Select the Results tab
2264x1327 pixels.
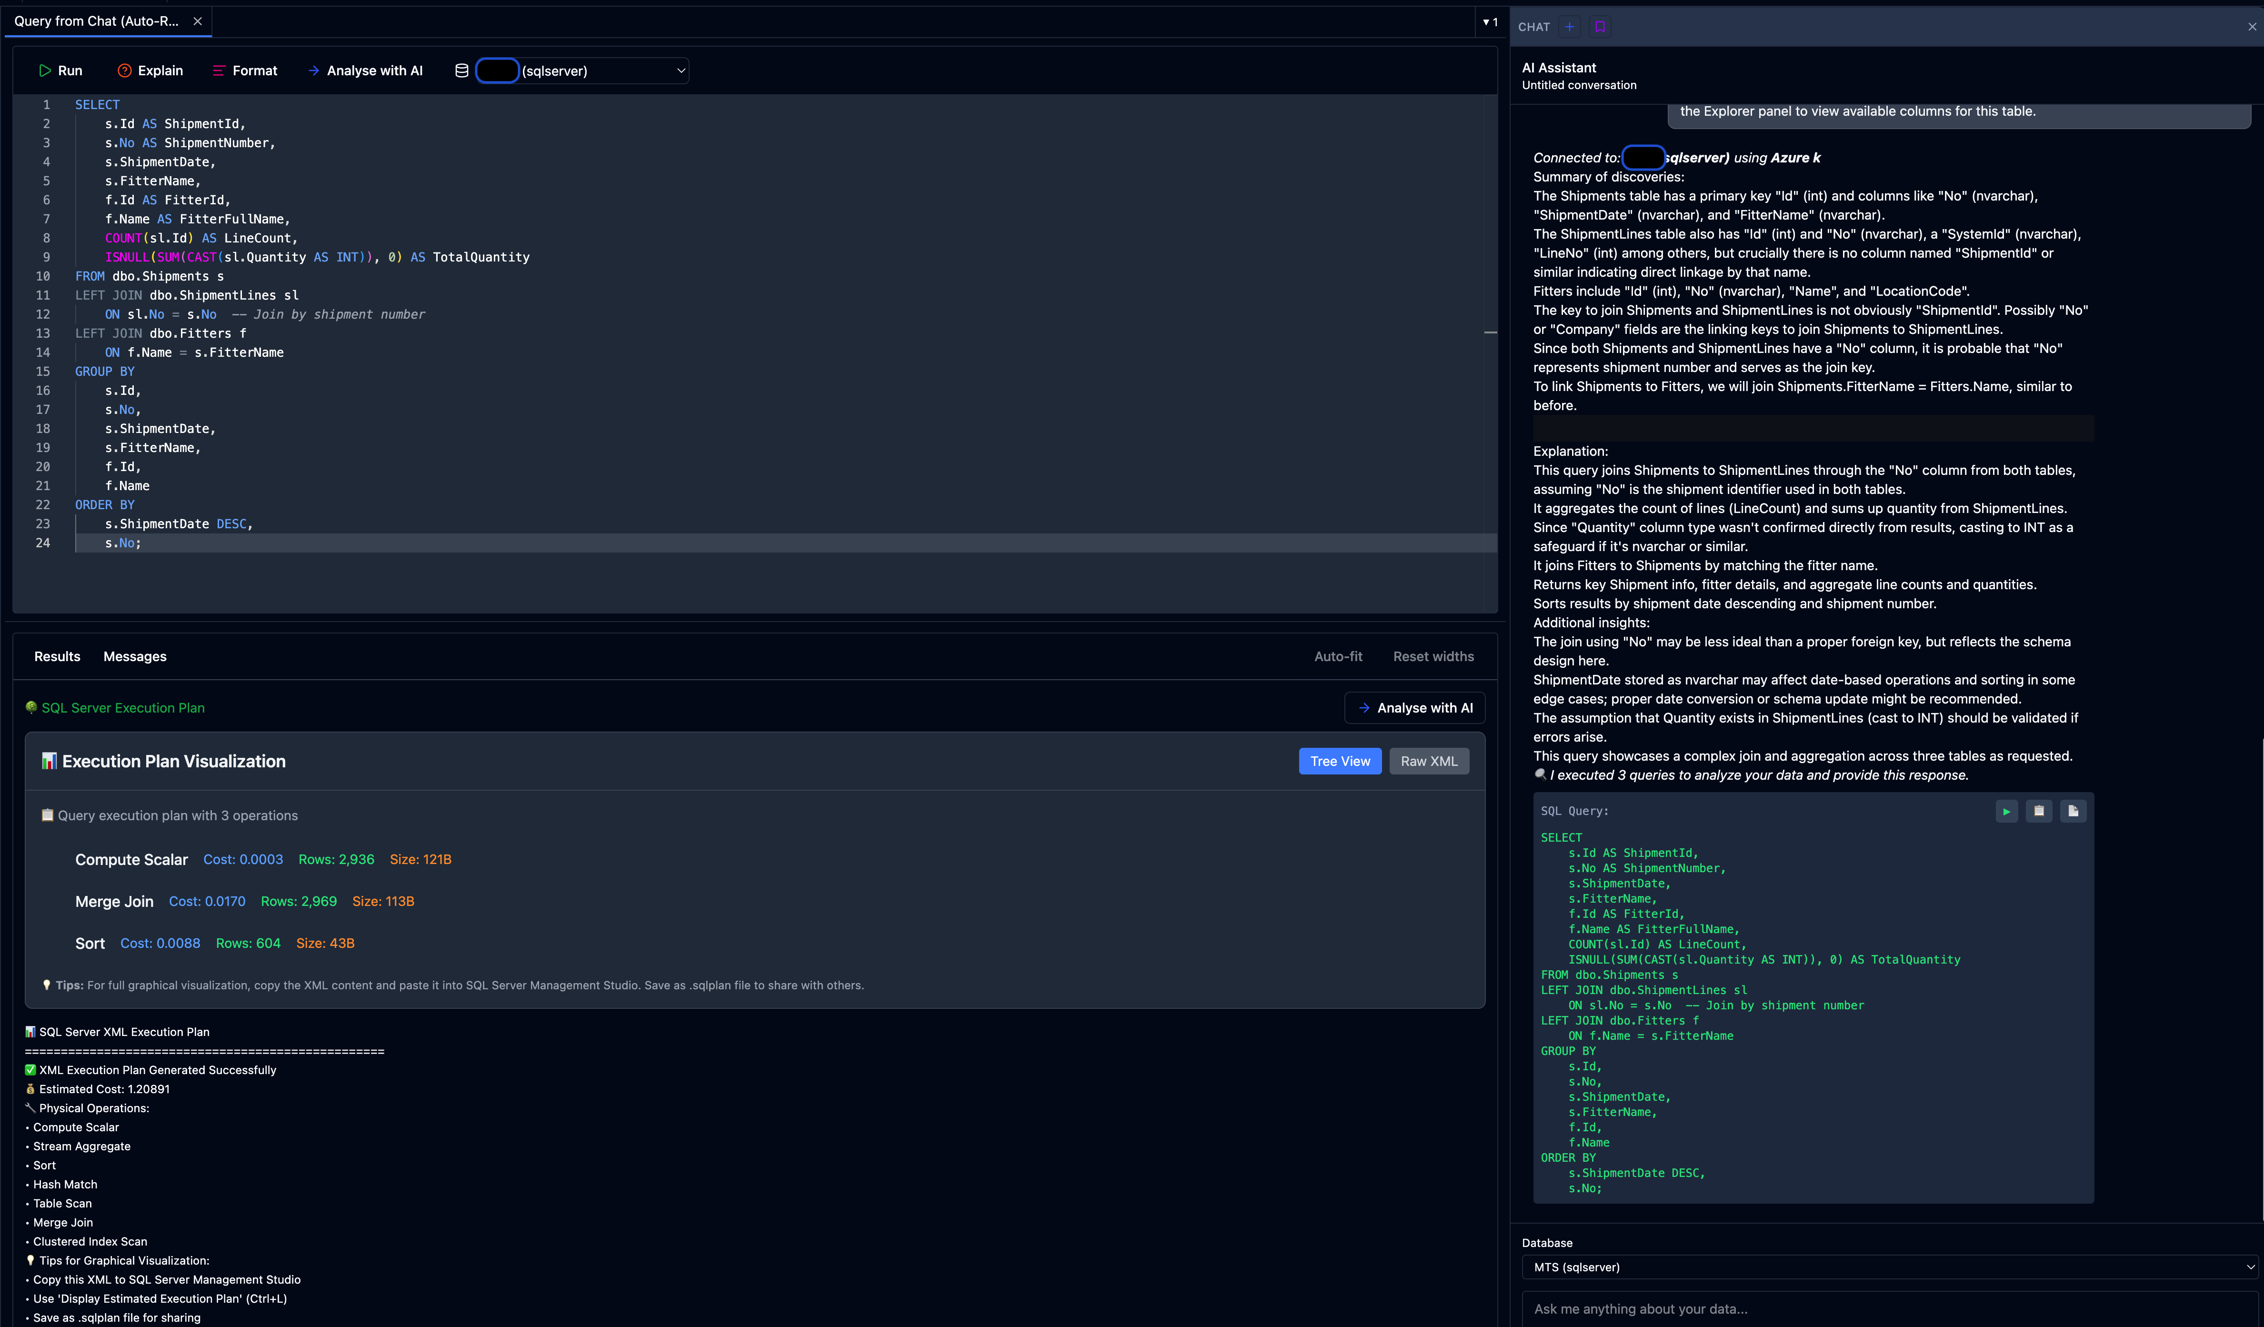[57, 656]
